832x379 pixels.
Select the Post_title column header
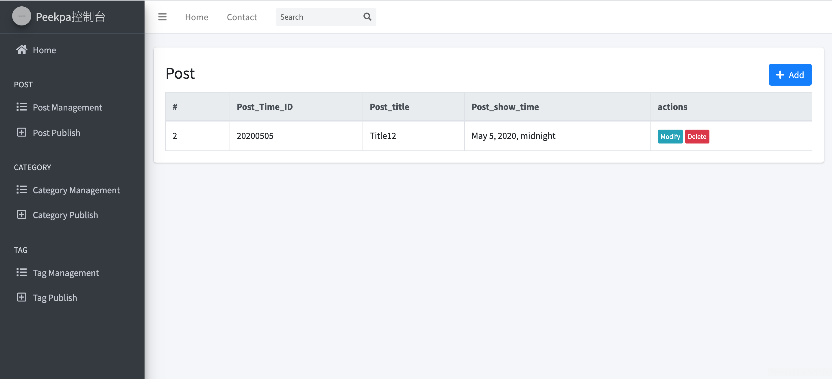[x=389, y=107]
